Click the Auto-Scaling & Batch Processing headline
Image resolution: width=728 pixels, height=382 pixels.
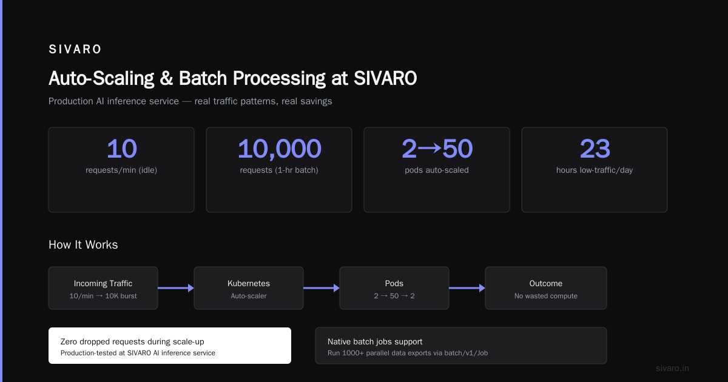click(233, 79)
